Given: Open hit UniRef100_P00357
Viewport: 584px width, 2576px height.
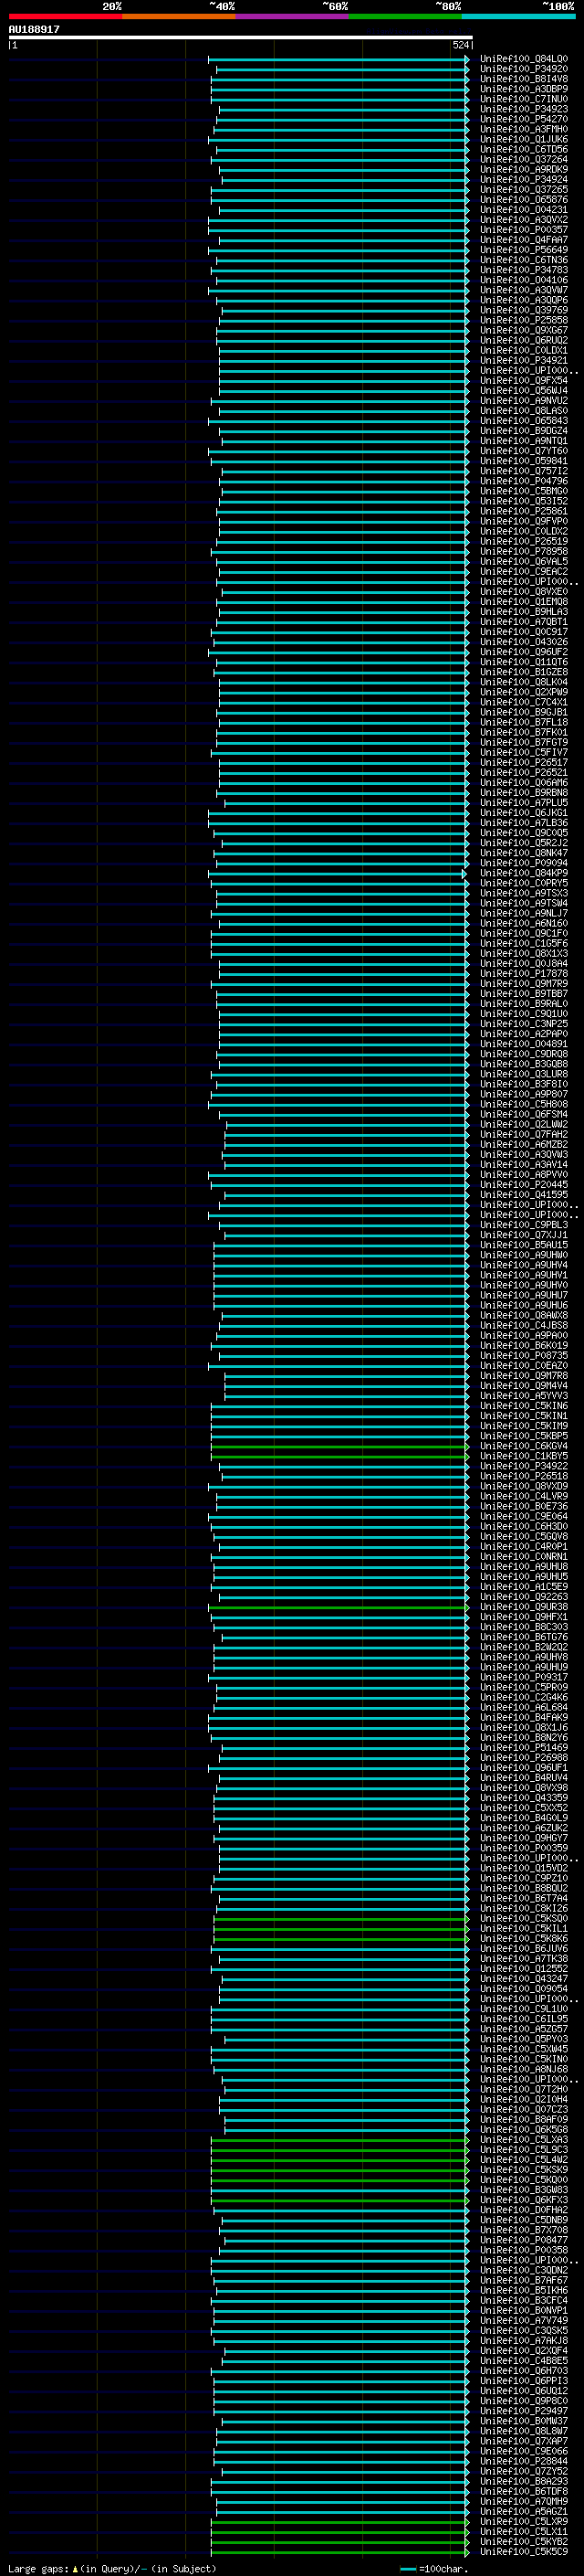Looking at the screenshot, I should coord(524,230).
